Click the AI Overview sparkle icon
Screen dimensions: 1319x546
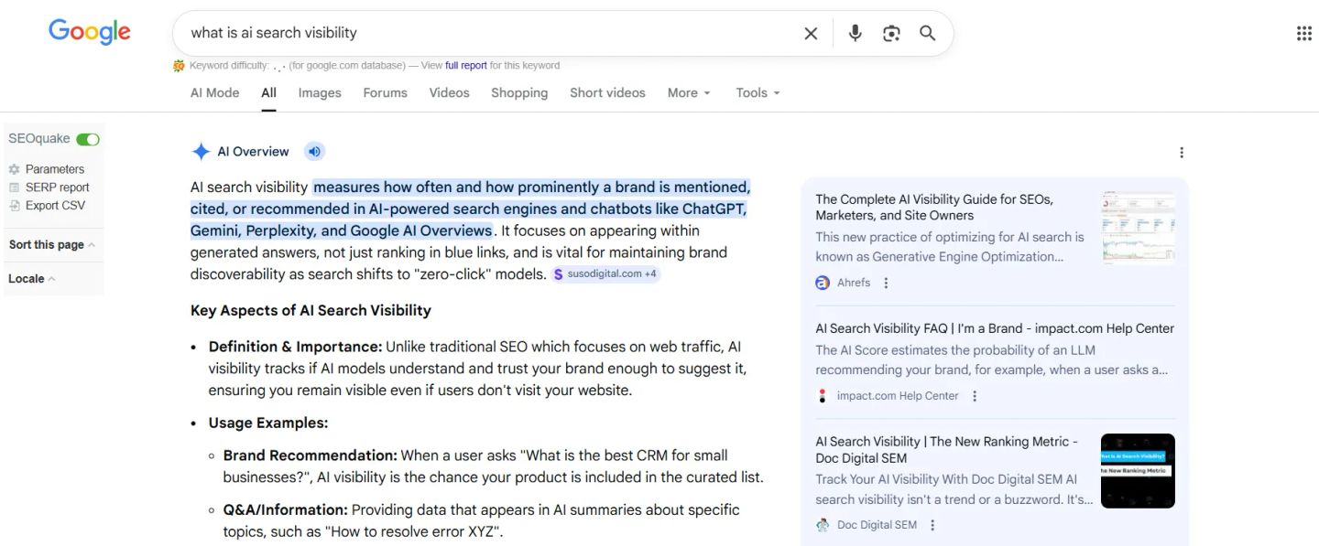click(201, 152)
